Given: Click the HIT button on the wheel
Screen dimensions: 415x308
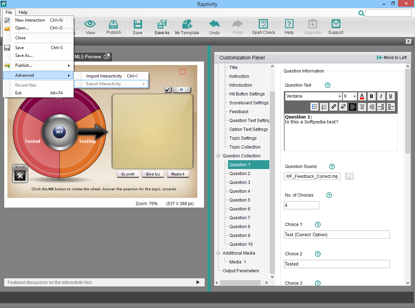Looking at the screenshot, I should coord(59,132).
